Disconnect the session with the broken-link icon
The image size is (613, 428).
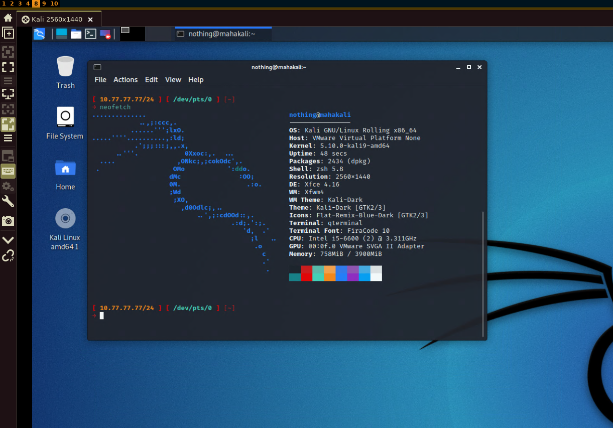tap(8, 256)
